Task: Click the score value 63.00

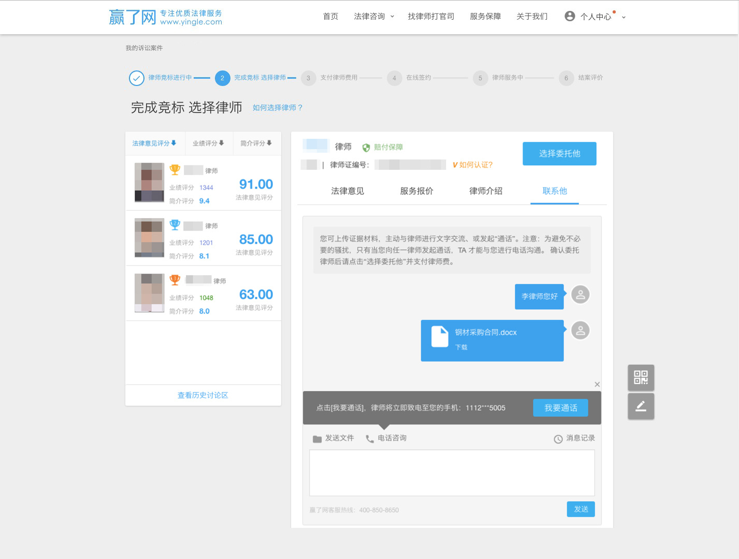Action: [256, 294]
